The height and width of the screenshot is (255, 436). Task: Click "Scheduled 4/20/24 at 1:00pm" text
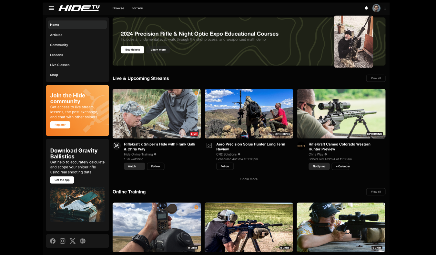tap(237, 159)
